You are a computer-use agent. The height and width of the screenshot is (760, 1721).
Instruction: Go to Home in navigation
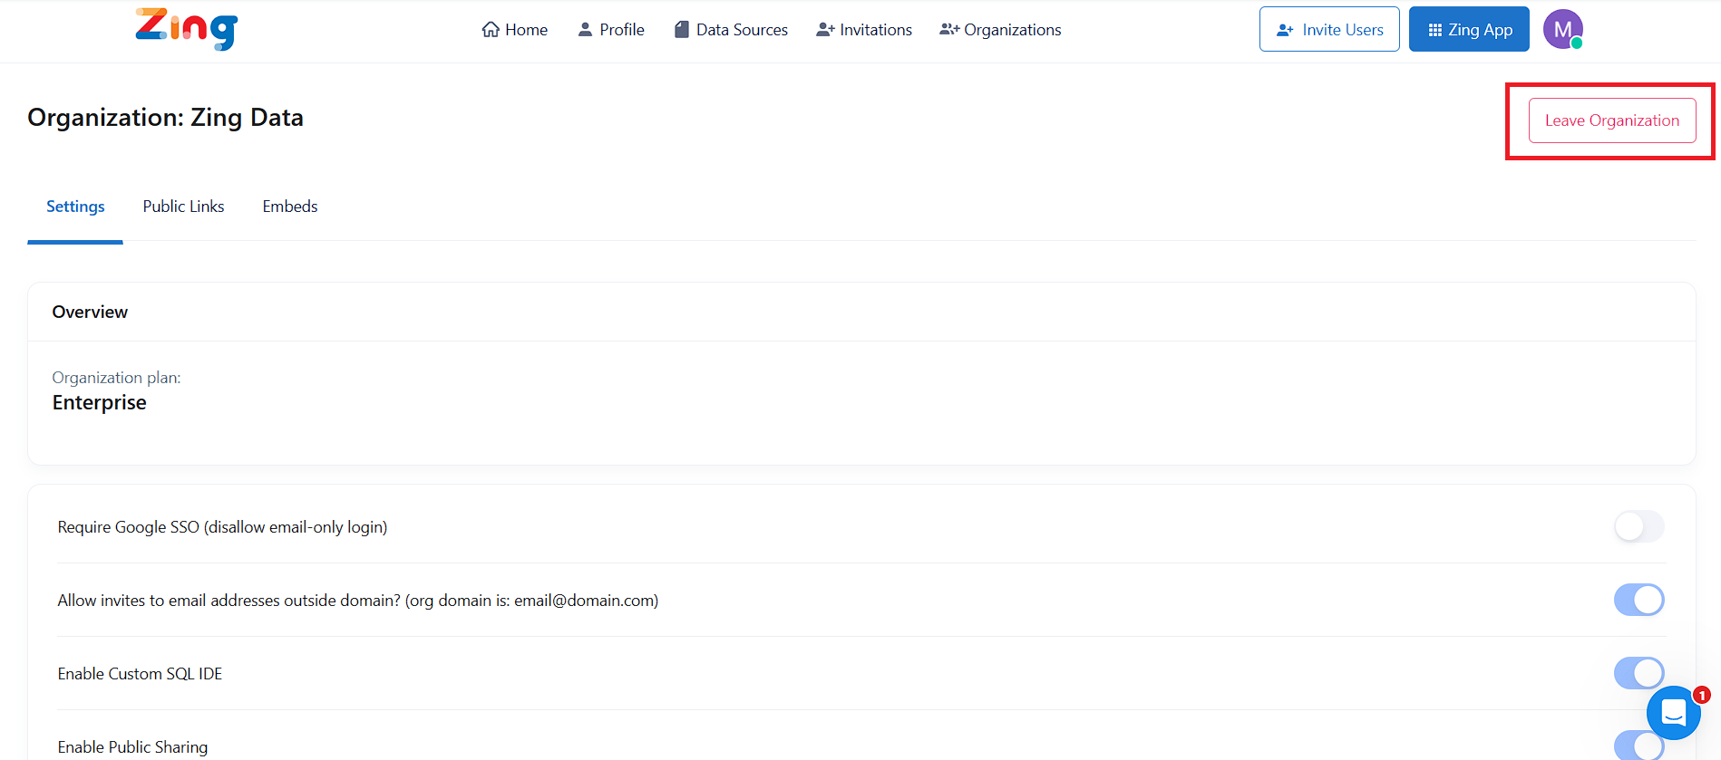coord(526,30)
